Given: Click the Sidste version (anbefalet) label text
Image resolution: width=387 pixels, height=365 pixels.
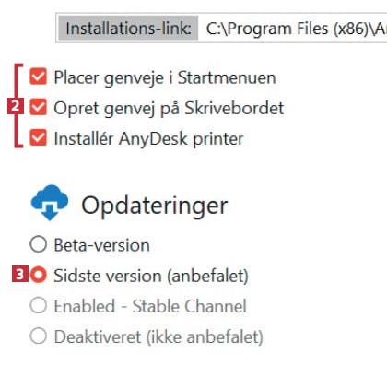Looking at the screenshot, I should pyautogui.click(x=151, y=276).
